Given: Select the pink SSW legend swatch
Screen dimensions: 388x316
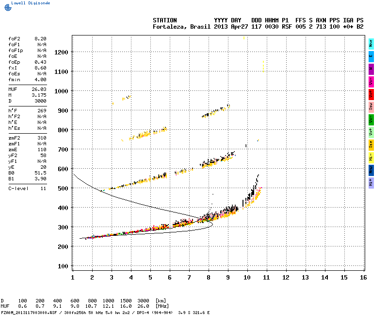Looking at the screenshot, I should [371, 106].
